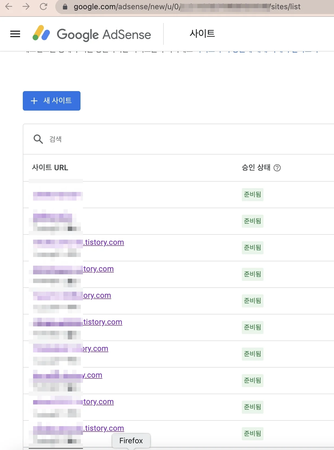Click the browser forward arrow
Viewport: 334px width, 450px height.
pos(26,7)
